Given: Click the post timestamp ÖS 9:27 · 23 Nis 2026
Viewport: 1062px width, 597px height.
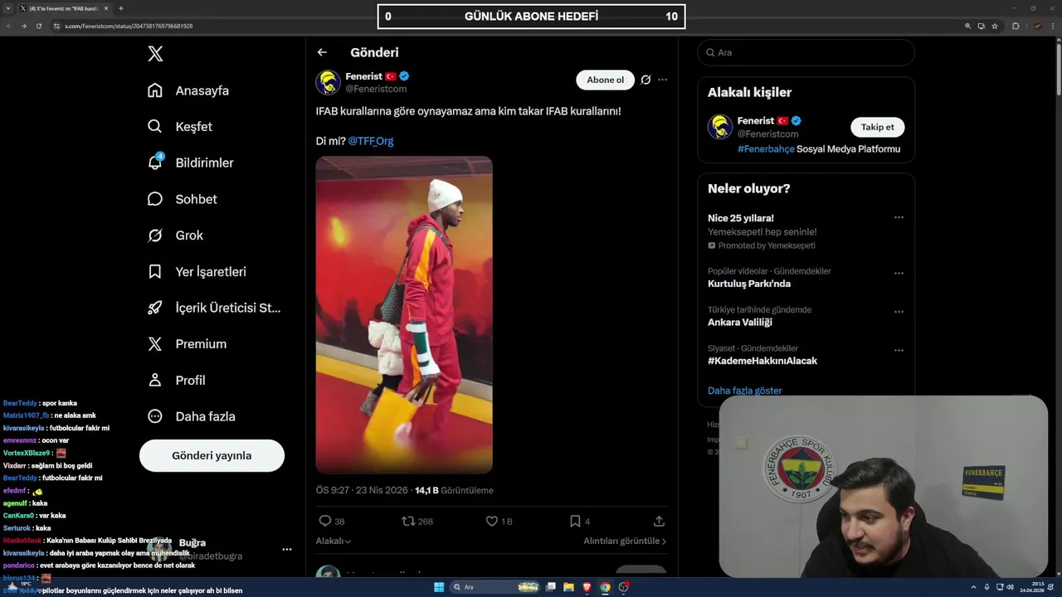Looking at the screenshot, I should pyautogui.click(x=362, y=490).
